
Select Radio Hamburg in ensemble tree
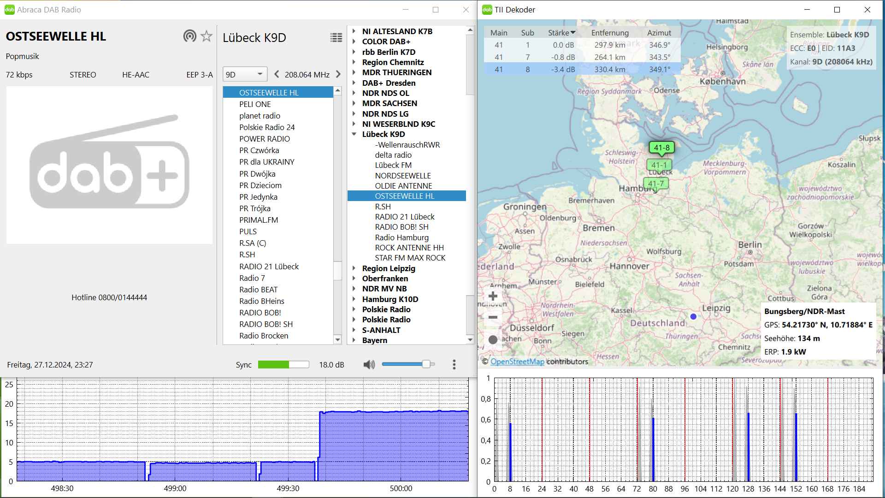(401, 237)
